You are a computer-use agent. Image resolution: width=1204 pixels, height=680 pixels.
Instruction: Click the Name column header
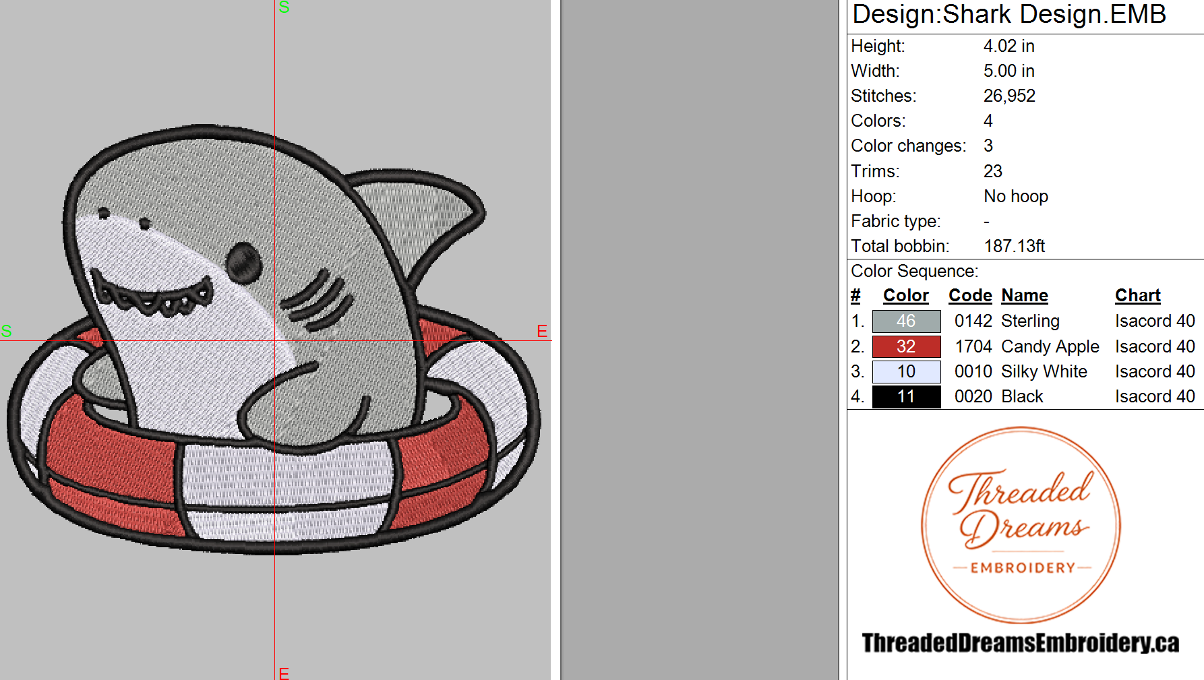click(x=1025, y=296)
